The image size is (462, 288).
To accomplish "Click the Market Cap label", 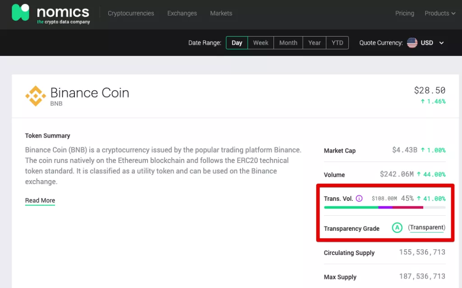I will 340,151.
